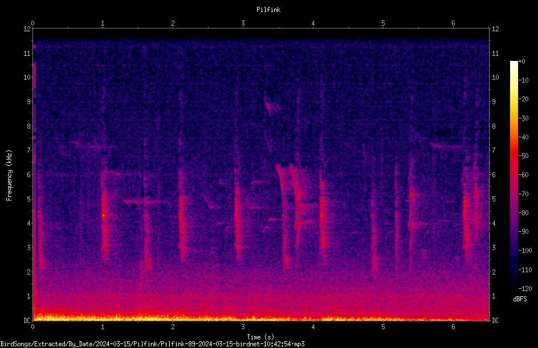This screenshot has width=538, height=348.
Task: Click the high chirp near 9 kHz
Action: pos(271,105)
